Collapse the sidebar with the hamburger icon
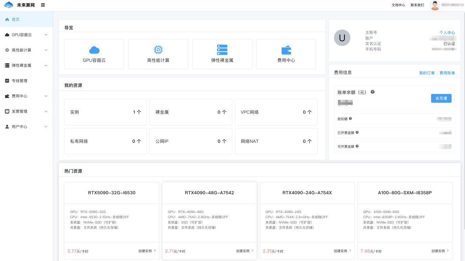Image resolution: width=465 pixels, height=261 pixels. click(x=43, y=5)
